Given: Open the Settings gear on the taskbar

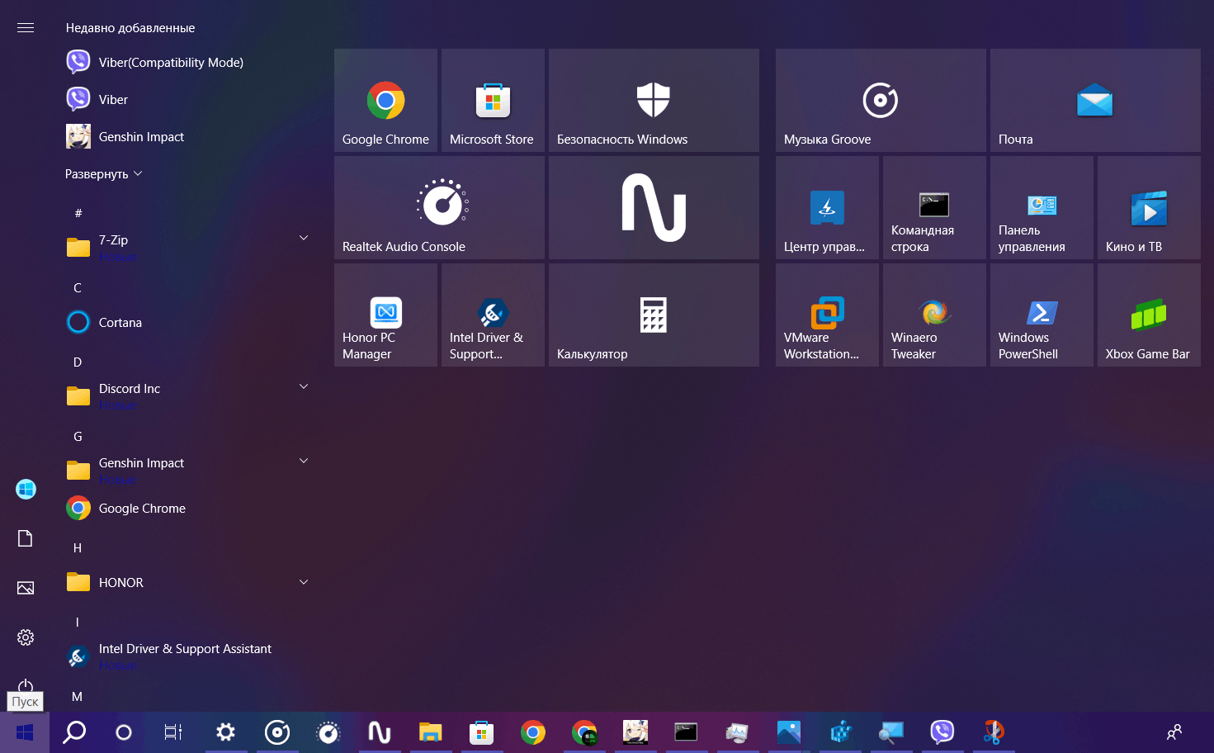Looking at the screenshot, I should 225,732.
